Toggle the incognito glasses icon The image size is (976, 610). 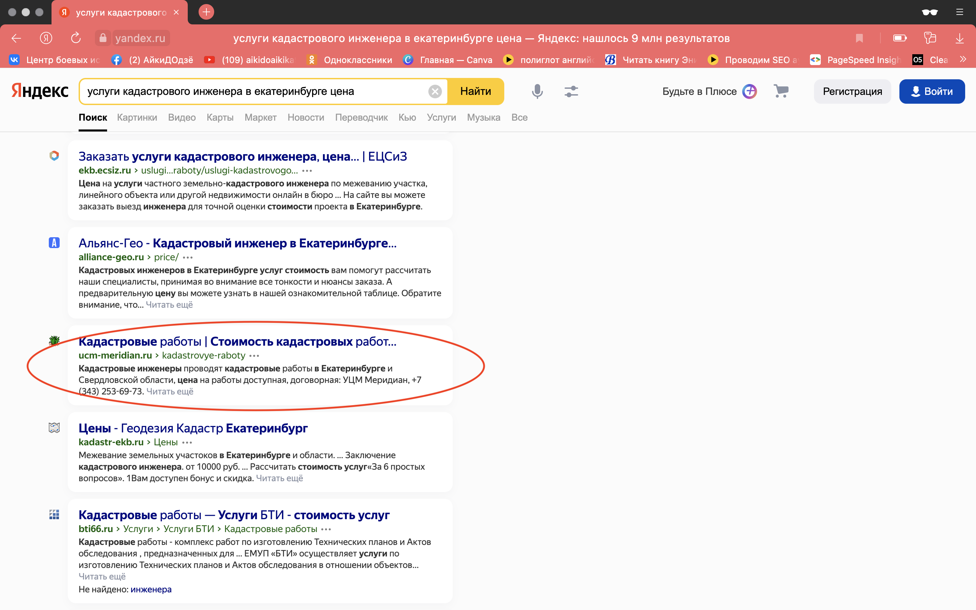[929, 12]
